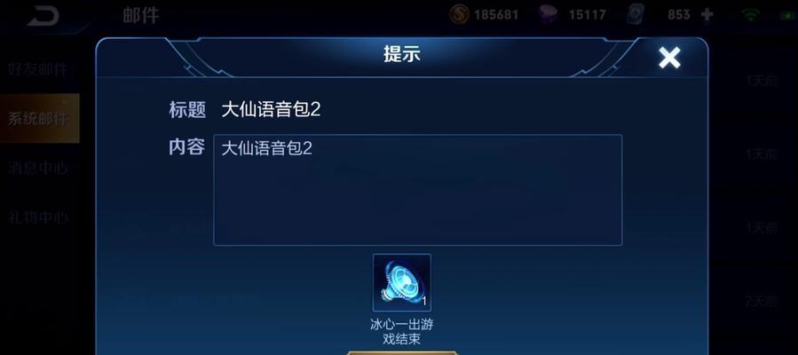
Task: Click the 15117 diamond balance
Action: pos(588,15)
